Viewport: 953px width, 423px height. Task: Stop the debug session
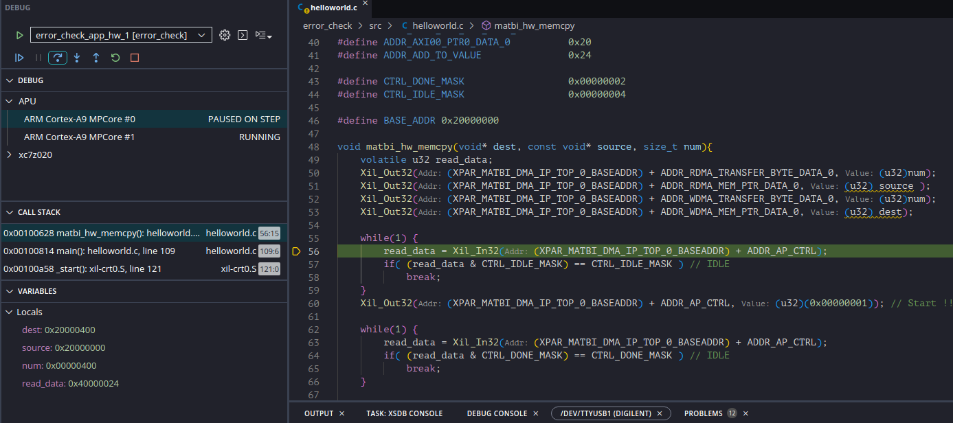(x=135, y=58)
